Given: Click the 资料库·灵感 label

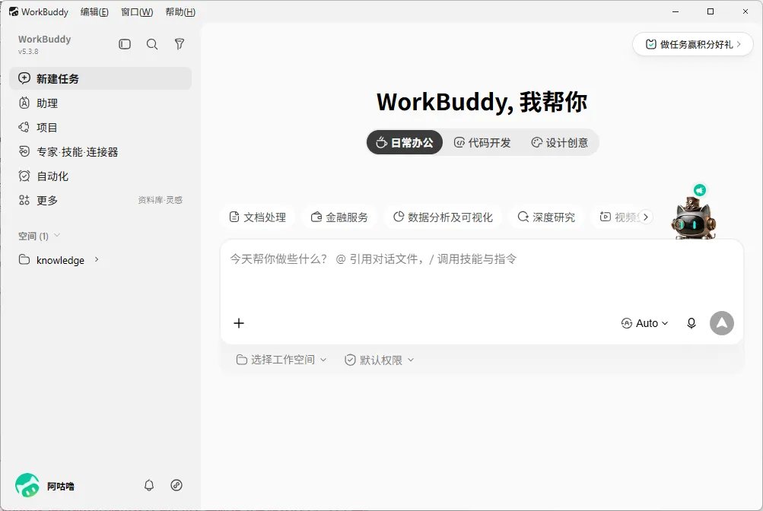Looking at the screenshot, I should click(x=160, y=200).
